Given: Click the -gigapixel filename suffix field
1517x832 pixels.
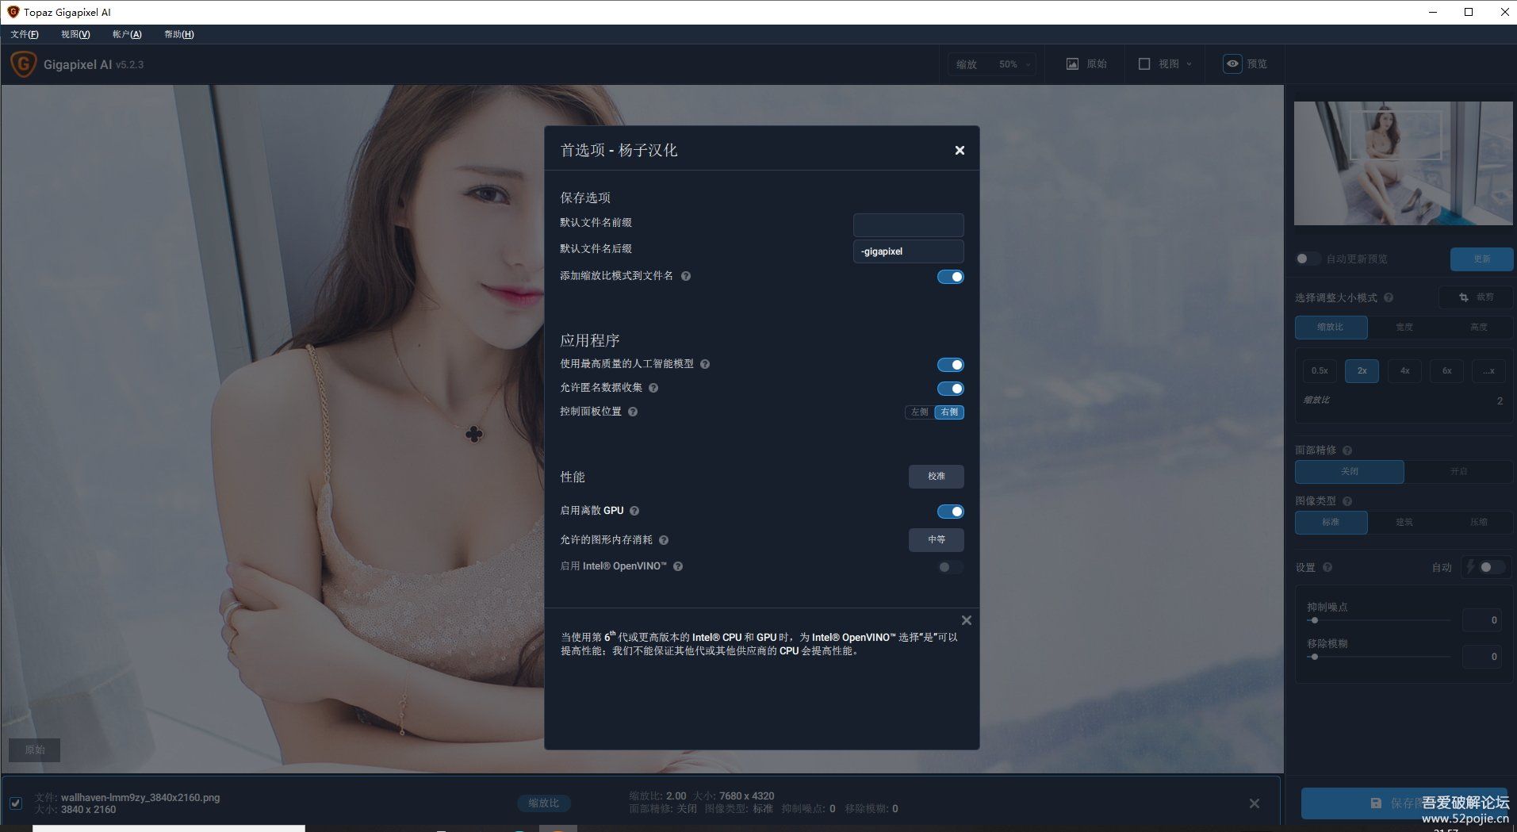Looking at the screenshot, I should pos(908,251).
